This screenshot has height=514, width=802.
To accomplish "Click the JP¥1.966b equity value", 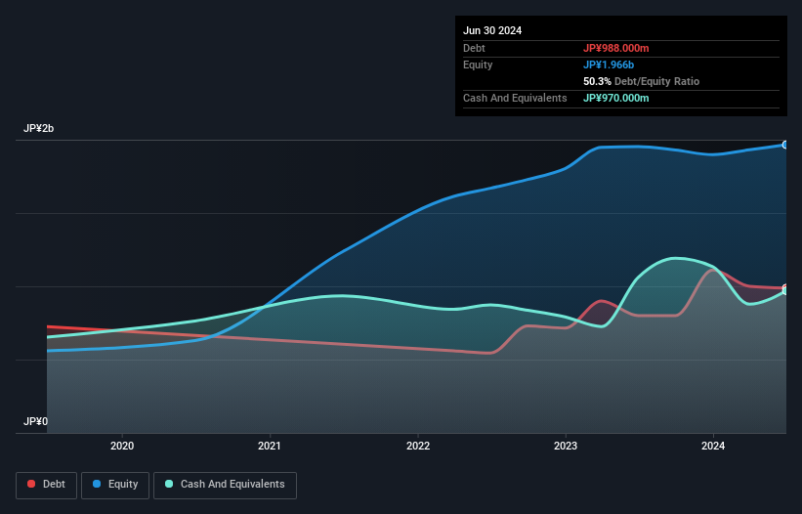I will tap(609, 64).
